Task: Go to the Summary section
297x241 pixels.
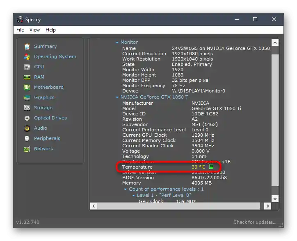Action: coord(46,46)
